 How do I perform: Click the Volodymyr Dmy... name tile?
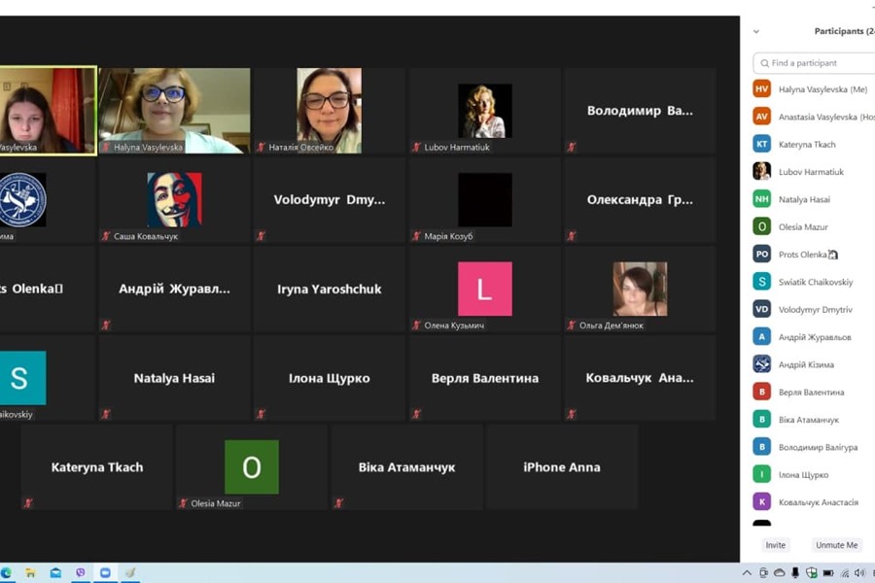(x=330, y=200)
